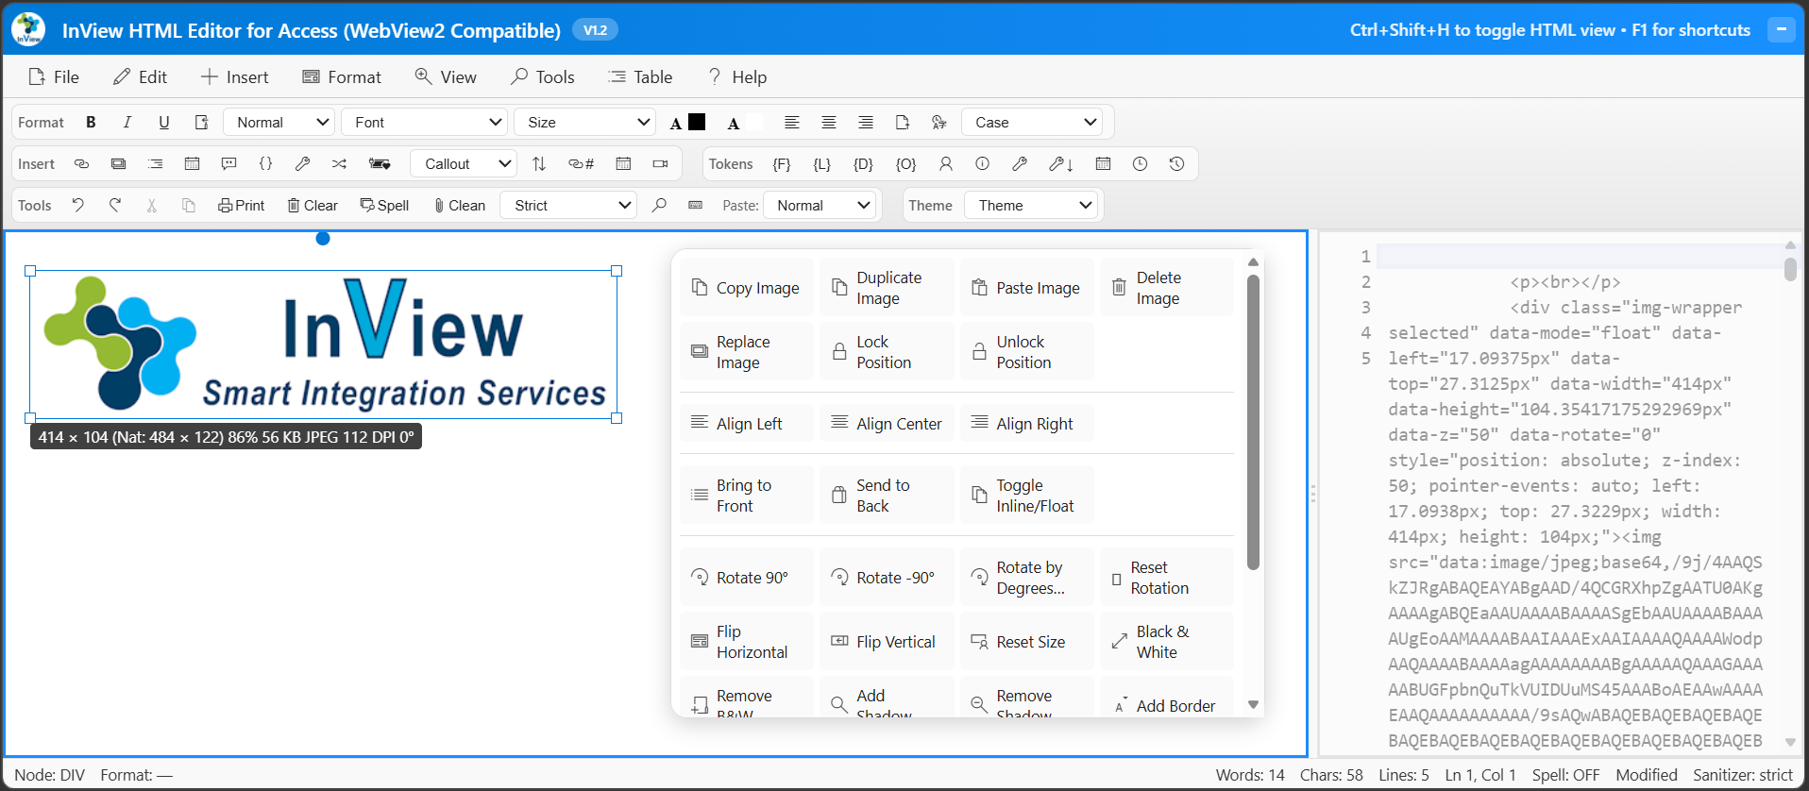Select the InView logo image

point(324,344)
